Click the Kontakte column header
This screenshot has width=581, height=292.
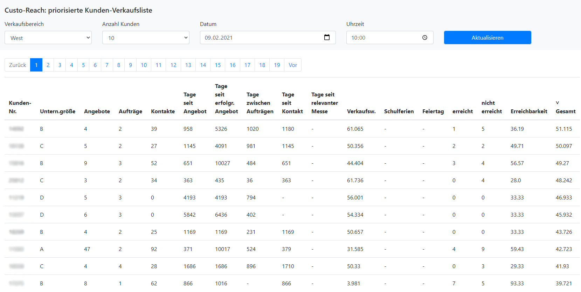pyautogui.click(x=163, y=111)
